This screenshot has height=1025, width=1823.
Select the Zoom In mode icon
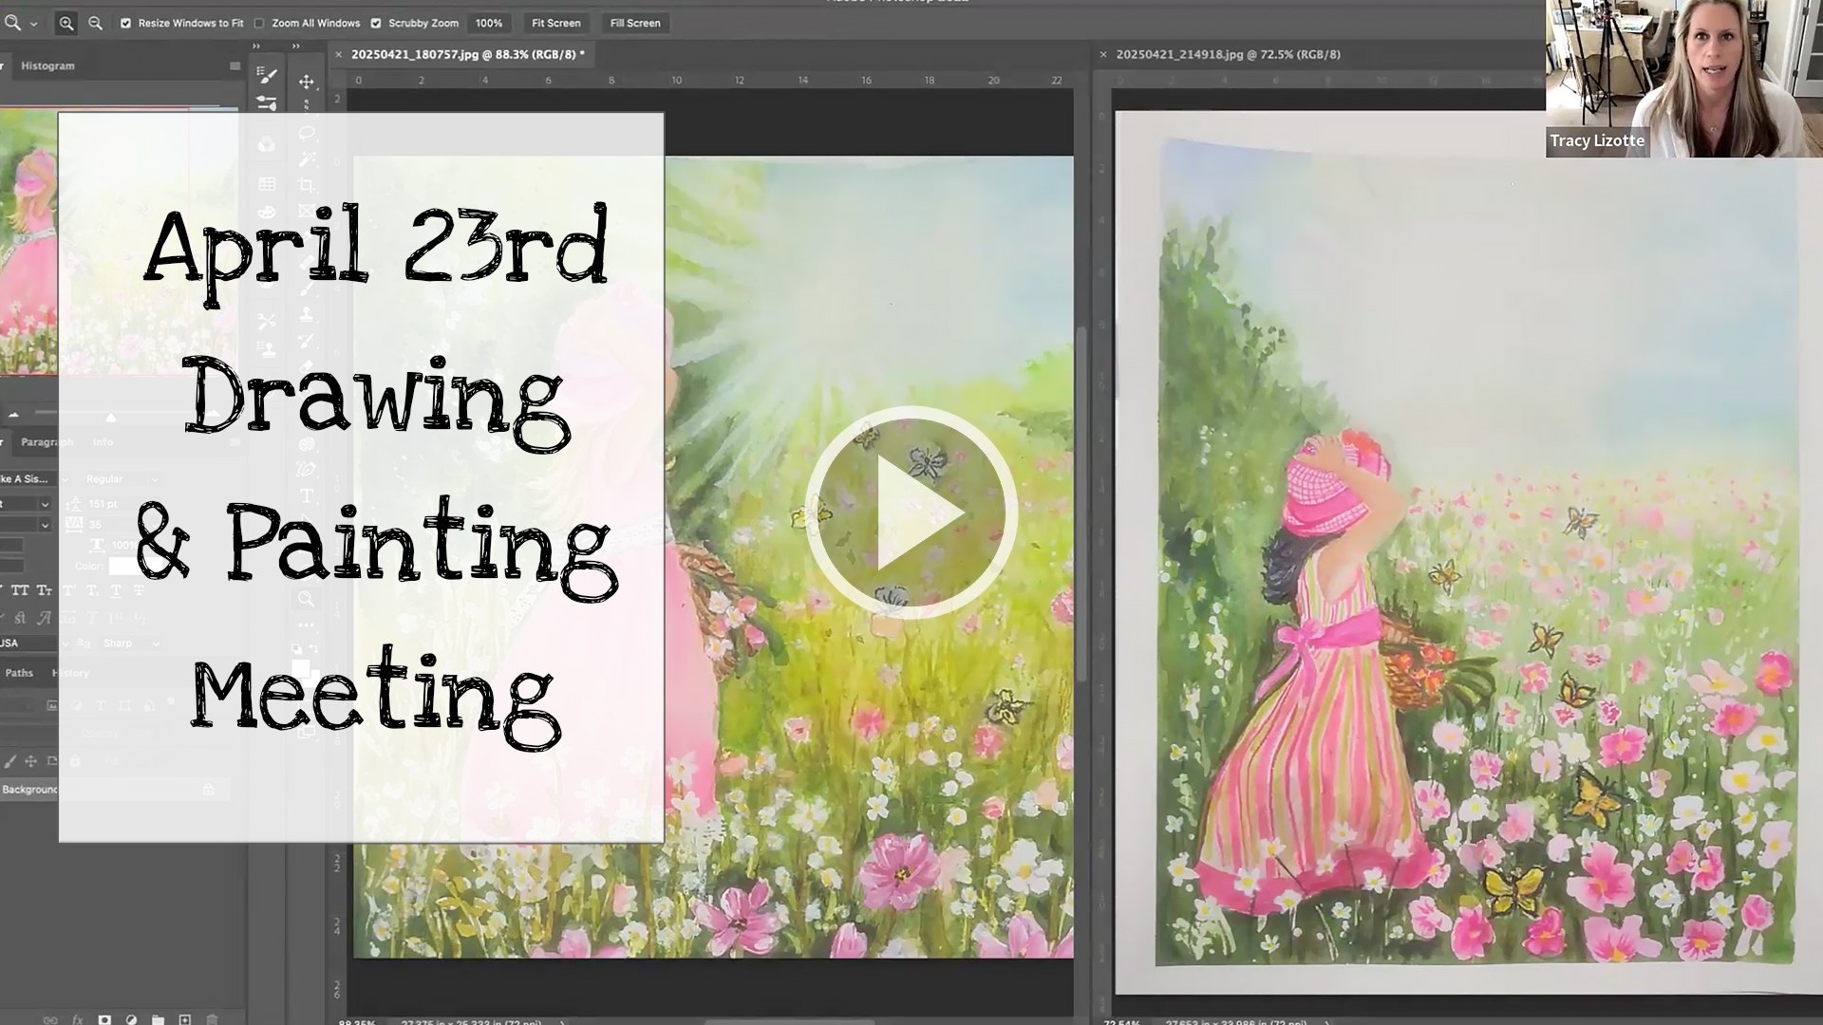(66, 23)
